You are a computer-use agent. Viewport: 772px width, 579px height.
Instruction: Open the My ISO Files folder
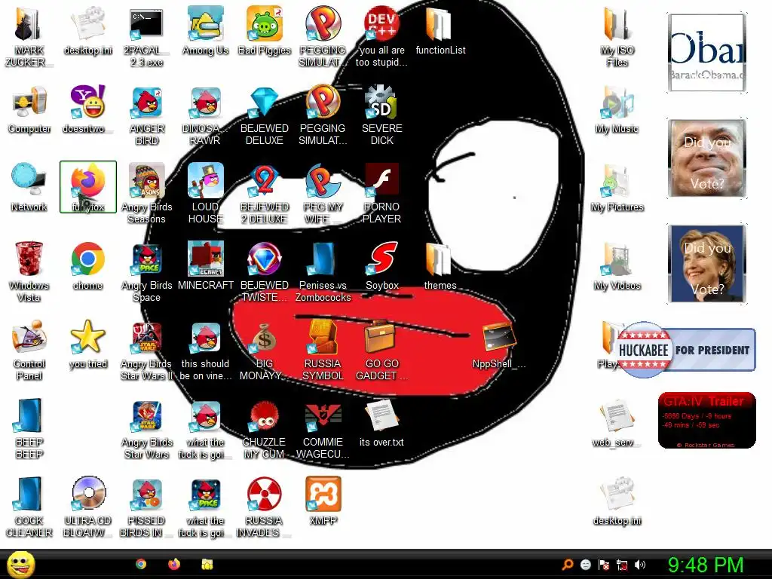click(x=617, y=37)
